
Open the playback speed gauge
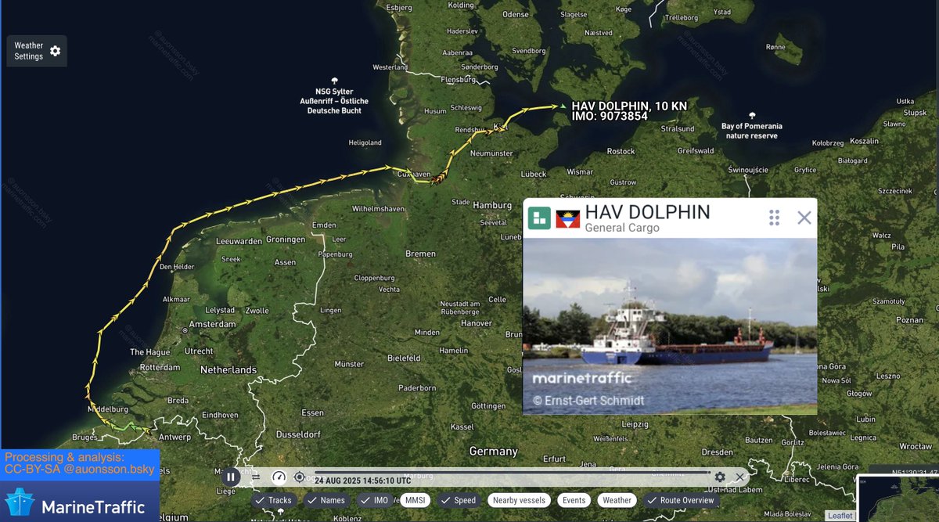click(x=279, y=477)
